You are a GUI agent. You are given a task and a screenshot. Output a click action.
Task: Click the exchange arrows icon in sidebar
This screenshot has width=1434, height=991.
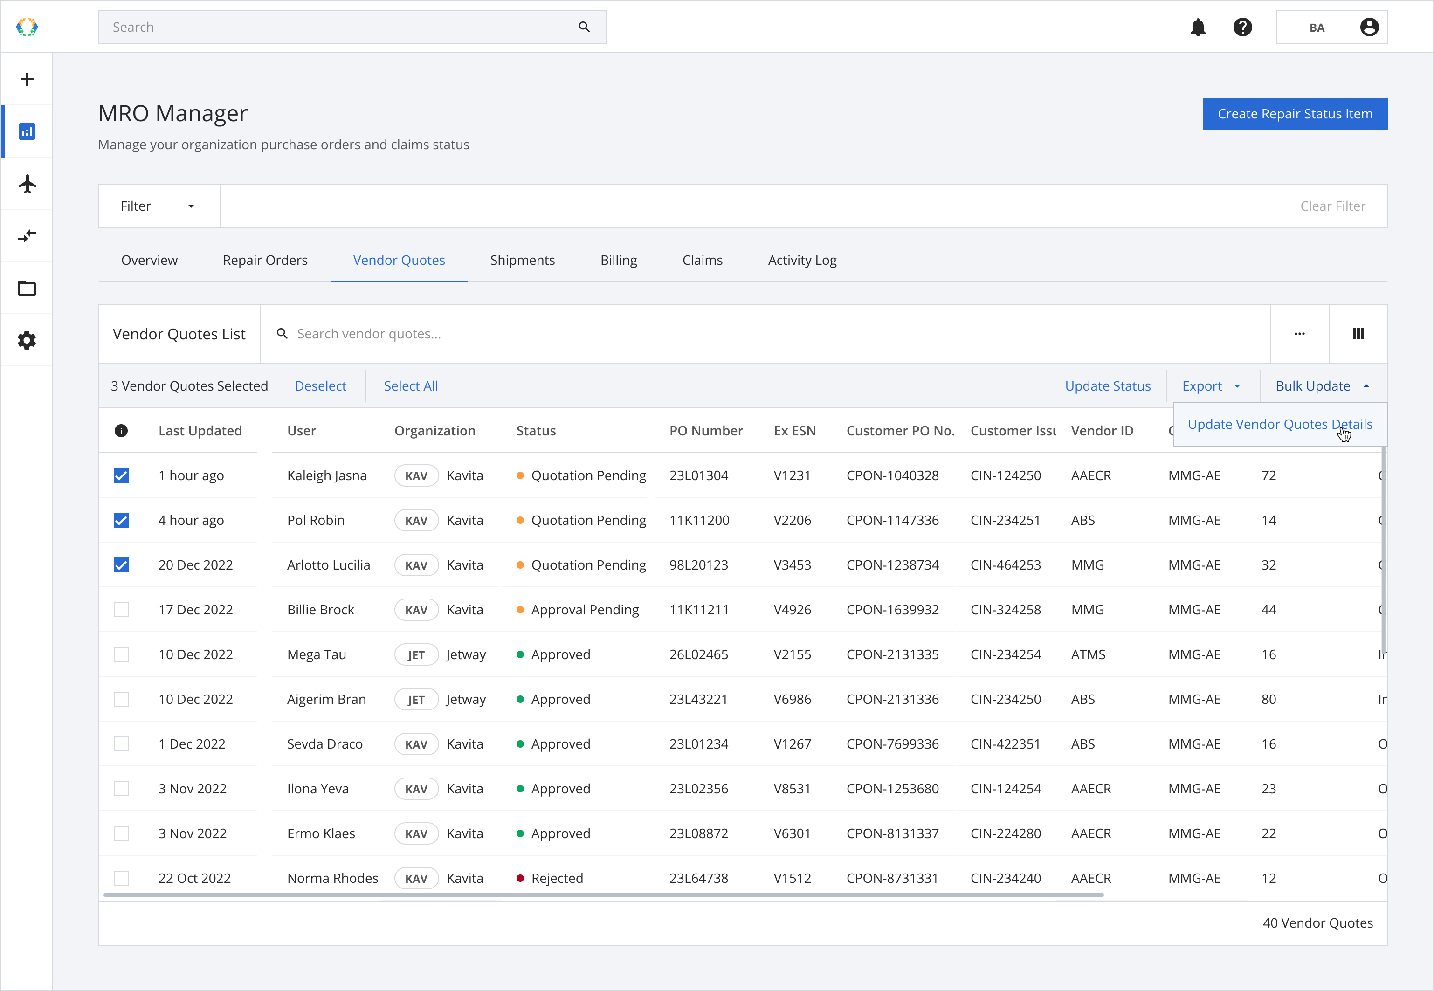pyautogui.click(x=27, y=236)
